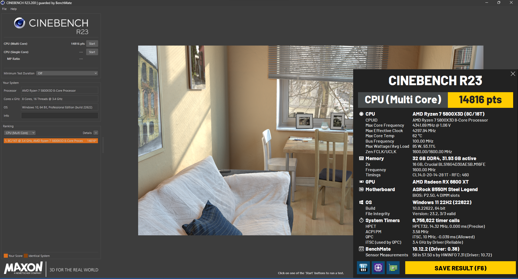This screenshot has height=279, width=518.
Task: Click the blue sensor monitoring icon at bottom
Action: pyautogui.click(x=363, y=268)
